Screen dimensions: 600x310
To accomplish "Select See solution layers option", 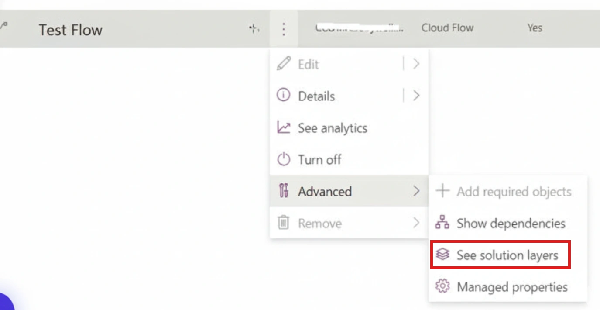I will (501, 255).
